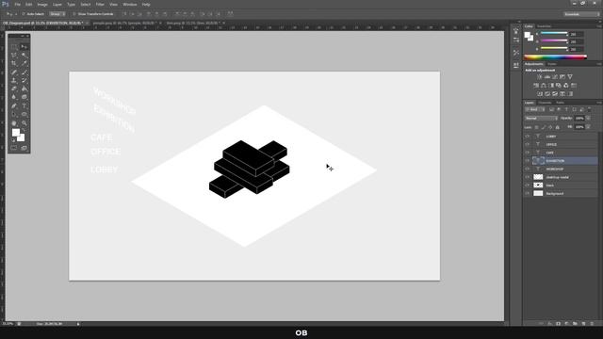Screen dimensions: 603x339
Task: Open the Auto-Select Group dropdown
Action: [57, 14]
